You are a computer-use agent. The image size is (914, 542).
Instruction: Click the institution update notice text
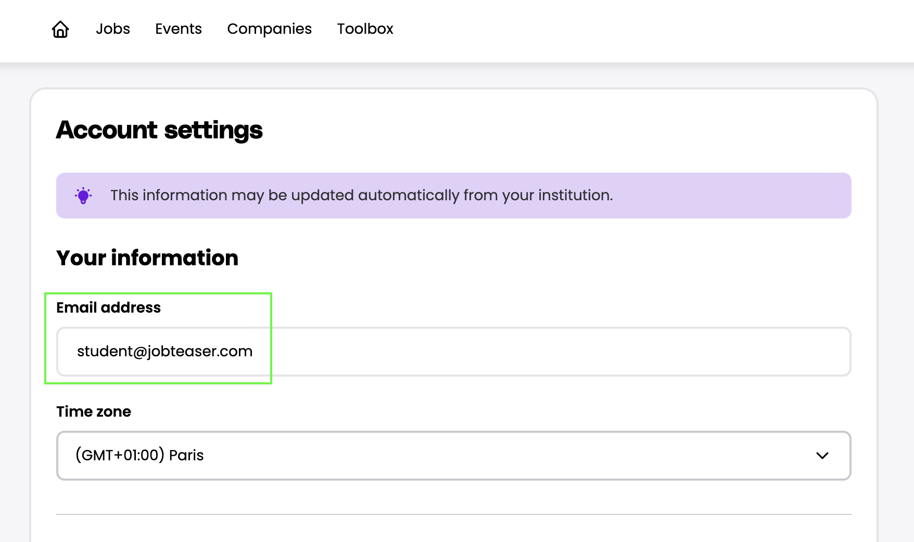(361, 196)
